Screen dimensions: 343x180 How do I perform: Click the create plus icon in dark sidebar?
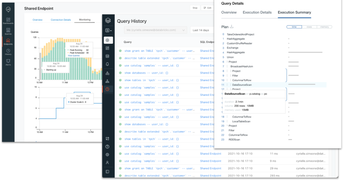pyautogui.click(x=107, y=40)
